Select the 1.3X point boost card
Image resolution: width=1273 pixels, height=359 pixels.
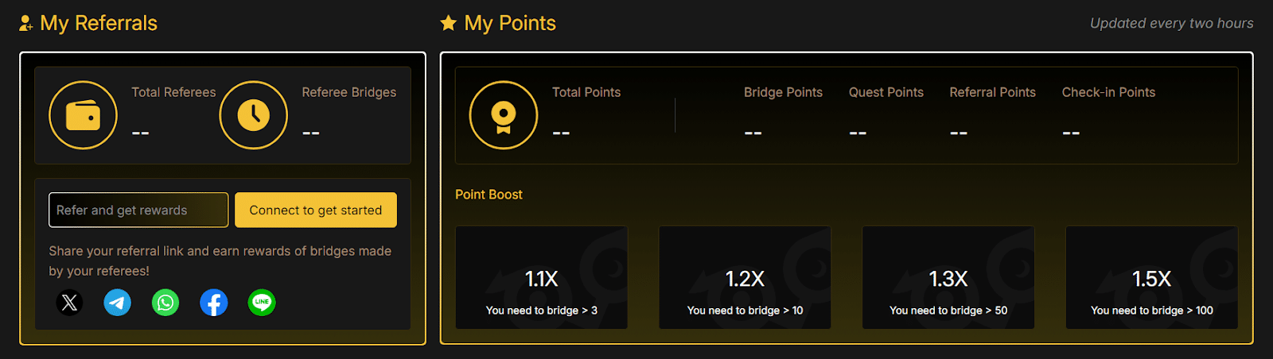[948, 277]
